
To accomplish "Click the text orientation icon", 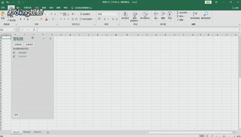I will coord(73,14).
